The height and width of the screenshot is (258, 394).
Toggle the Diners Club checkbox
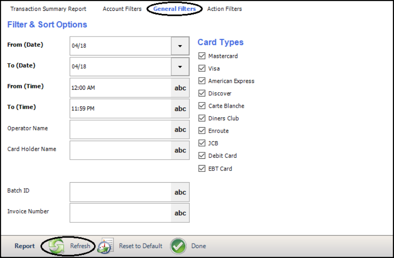[x=202, y=118]
